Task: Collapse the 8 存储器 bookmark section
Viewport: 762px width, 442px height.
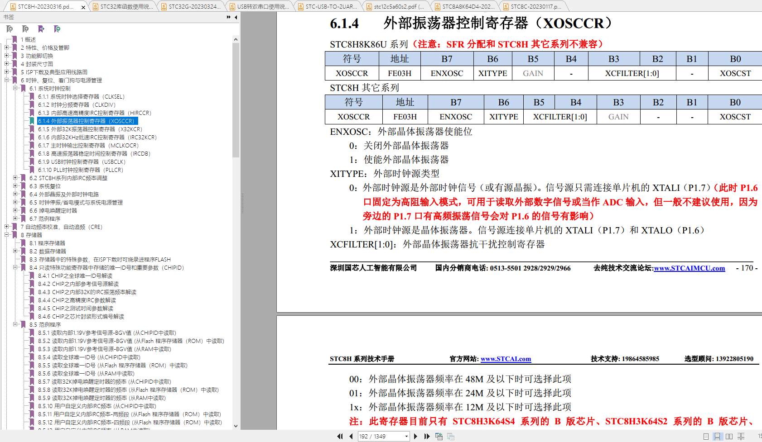Action: point(7,235)
